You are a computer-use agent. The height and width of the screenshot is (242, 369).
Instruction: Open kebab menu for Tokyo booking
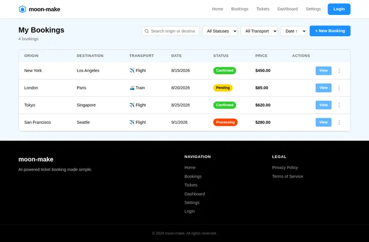(339, 105)
